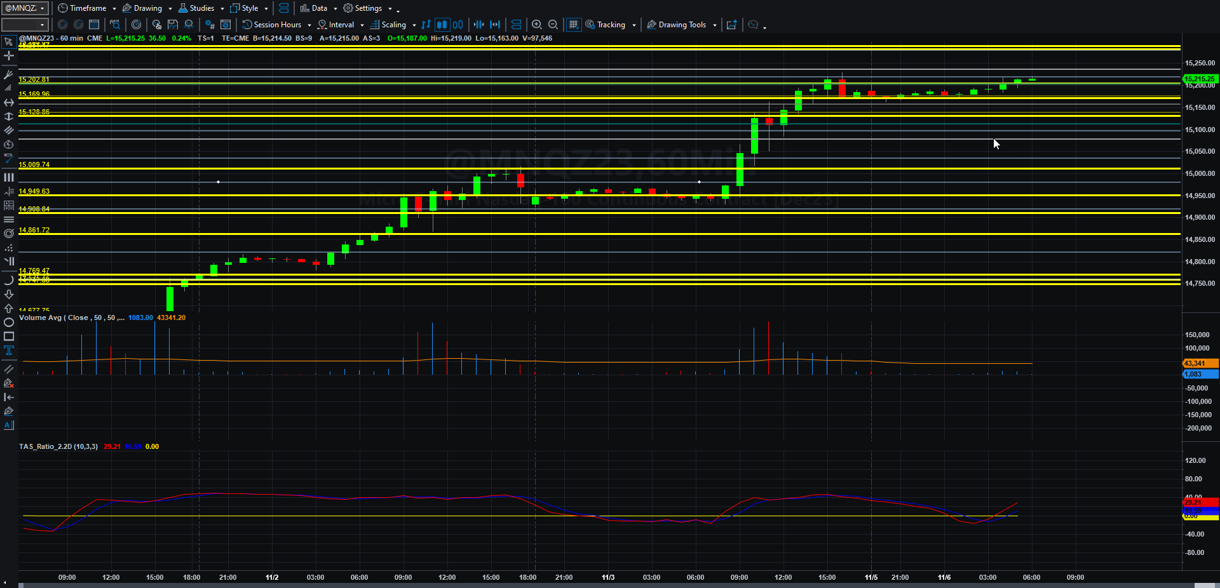
Task: Toggle the hollow candlestick chart style
Action: click(x=458, y=25)
